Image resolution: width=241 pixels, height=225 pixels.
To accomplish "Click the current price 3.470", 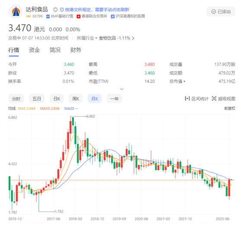I will pyautogui.click(x=20, y=28).
